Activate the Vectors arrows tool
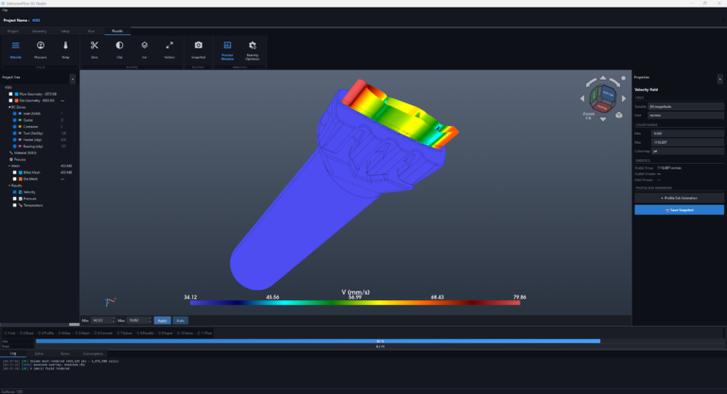727x394 pixels. click(169, 45)
